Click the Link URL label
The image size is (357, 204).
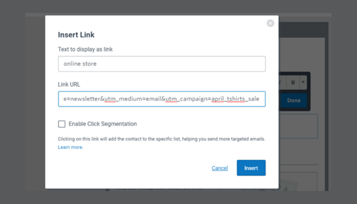click(x=69, y=84)
